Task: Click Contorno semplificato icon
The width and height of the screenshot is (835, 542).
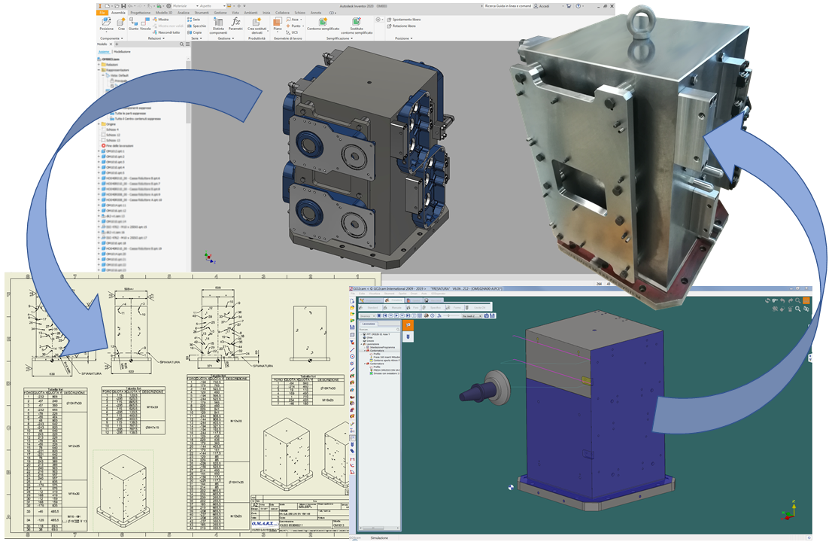Action: coord(324,23)
